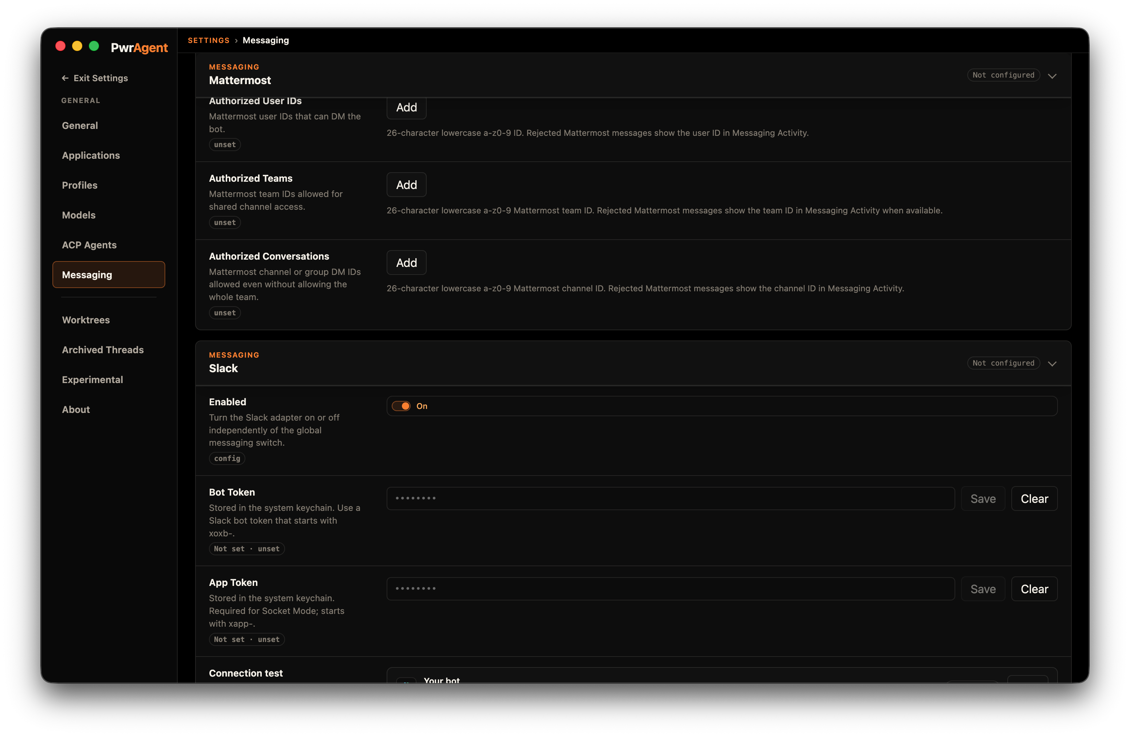
Task: Click the Mattermost section heading
Action: (240, 80)
